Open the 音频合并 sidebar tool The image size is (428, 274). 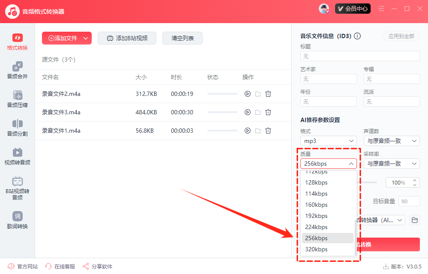17,70
